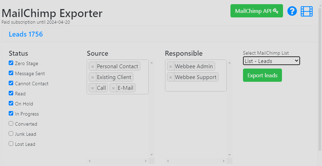Viewport: 322px width, 166px height.
Task: Enable the Converted status checkbox
Action: click(x=11, y=124)
